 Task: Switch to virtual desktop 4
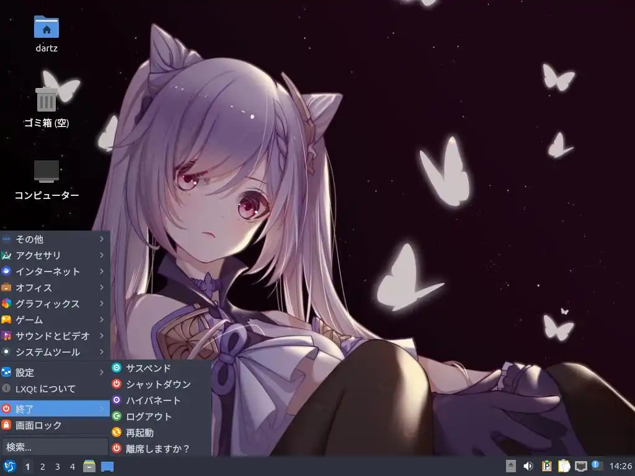(73, 467)
